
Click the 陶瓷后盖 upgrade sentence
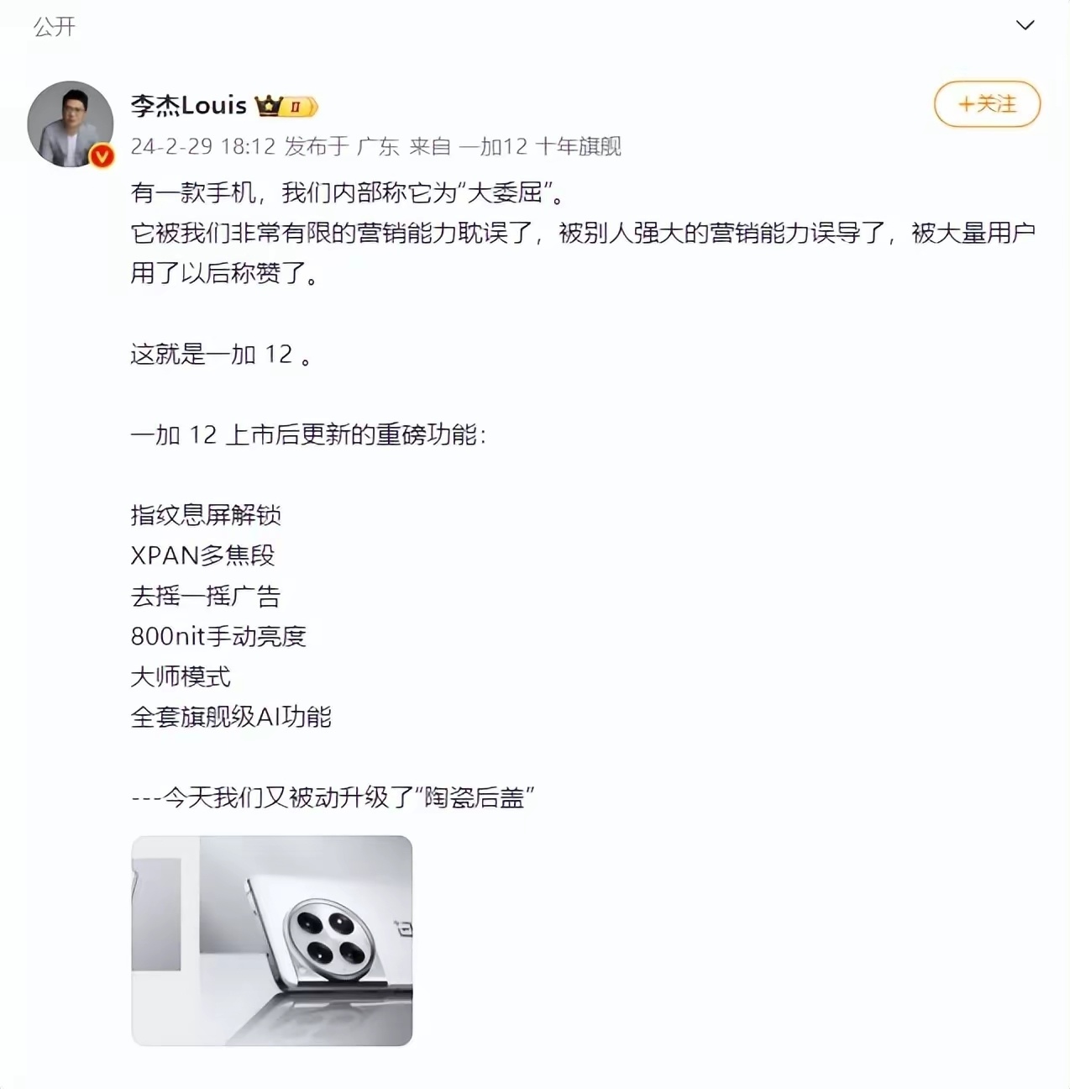[x=333, y=797]
